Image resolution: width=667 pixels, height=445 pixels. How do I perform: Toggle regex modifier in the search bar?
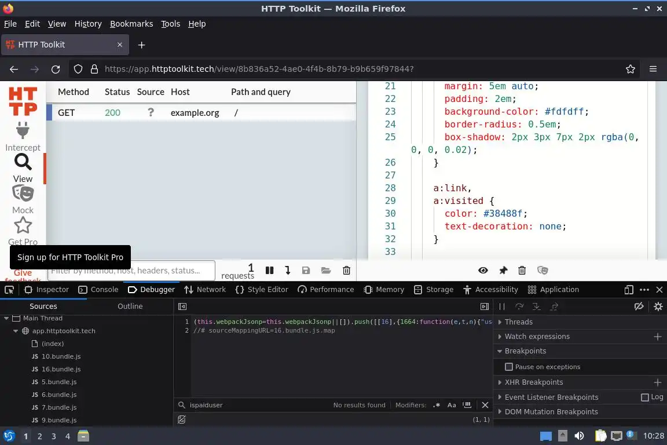tap(437, 405)
